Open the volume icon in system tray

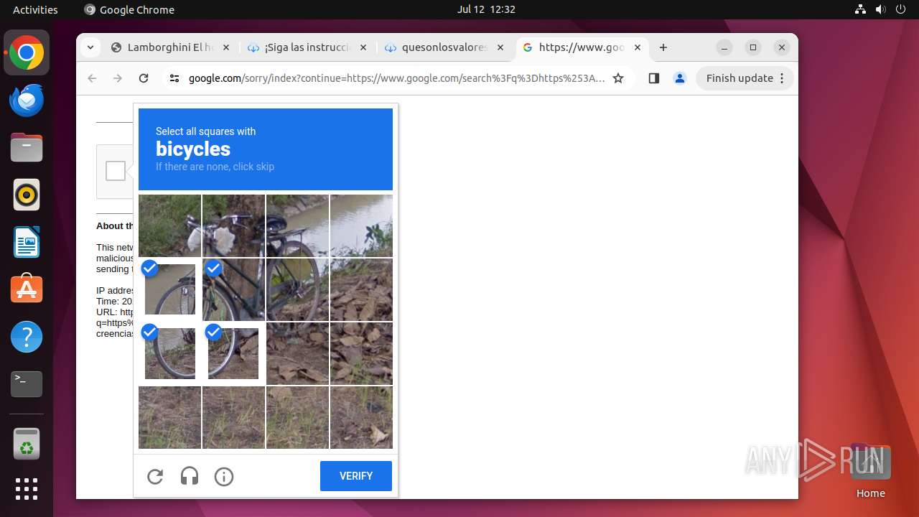(880, 9)
